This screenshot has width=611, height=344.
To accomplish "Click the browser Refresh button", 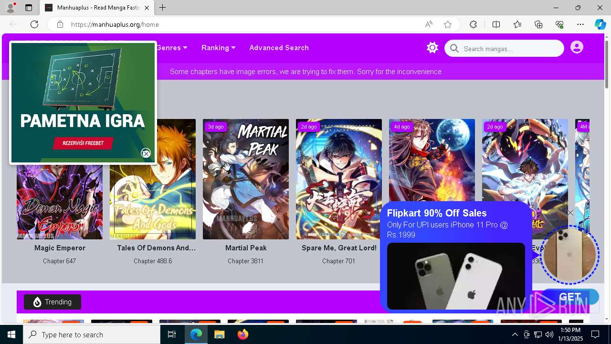I will point(34,24).
